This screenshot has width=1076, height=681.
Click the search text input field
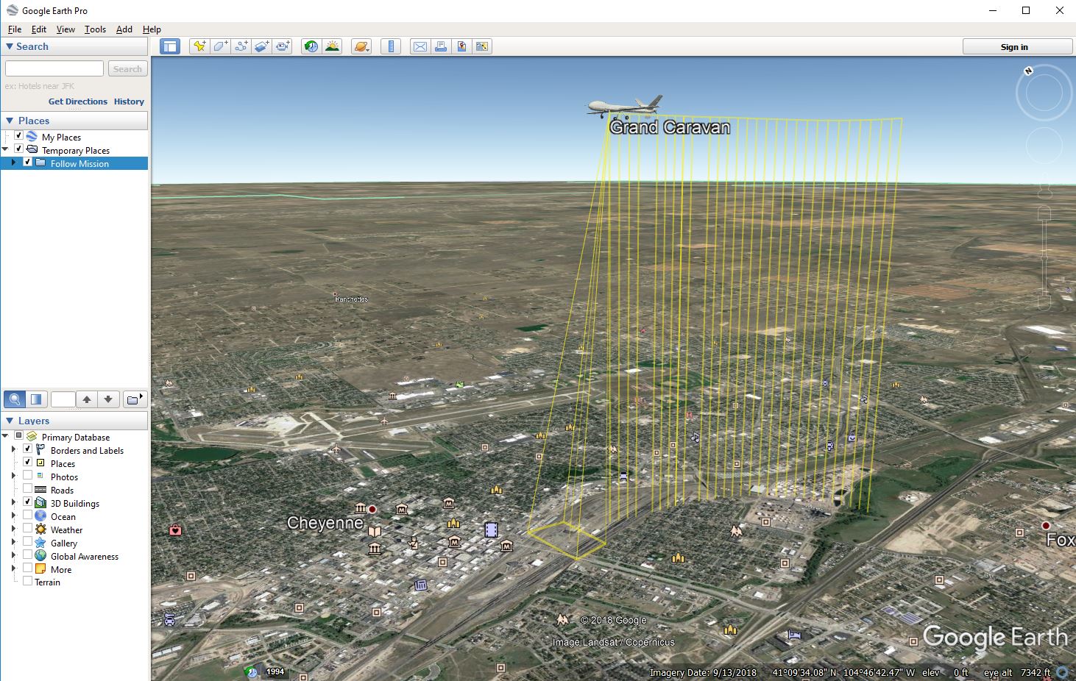click(x=54, y=68)
